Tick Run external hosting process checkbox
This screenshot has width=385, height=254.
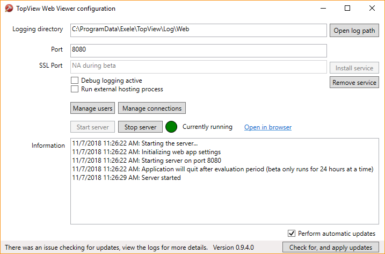click(75, 89)
